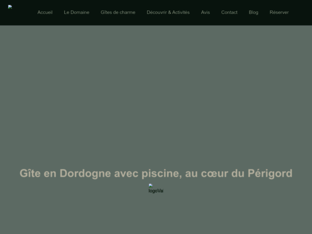Image resolution: width=312 pixels, height=234 pixels.
Task: Open the Avis page
Action: click(x=205, y=12)
